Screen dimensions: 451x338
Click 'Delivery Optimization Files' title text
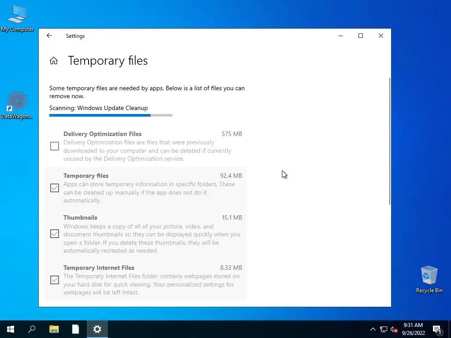point(102,134)
